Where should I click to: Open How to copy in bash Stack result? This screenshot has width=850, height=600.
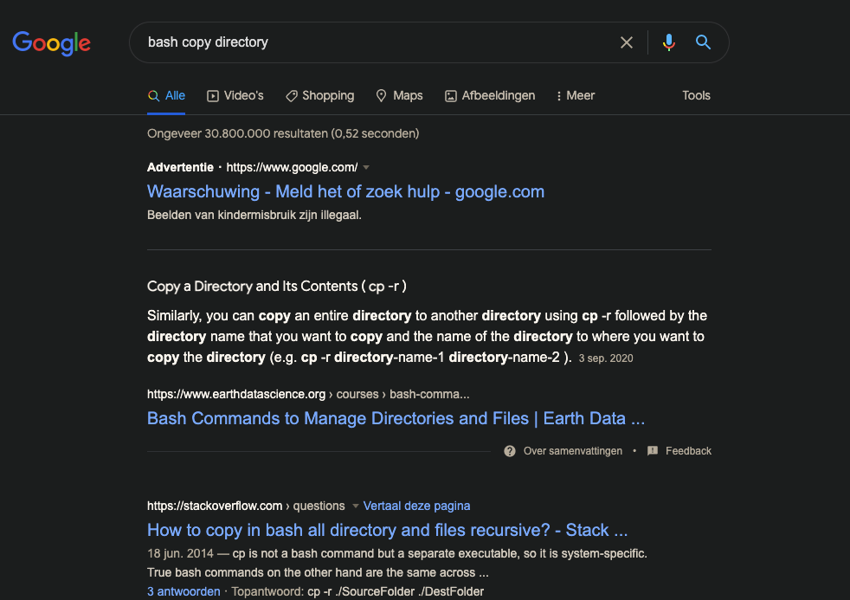point(387,530)
